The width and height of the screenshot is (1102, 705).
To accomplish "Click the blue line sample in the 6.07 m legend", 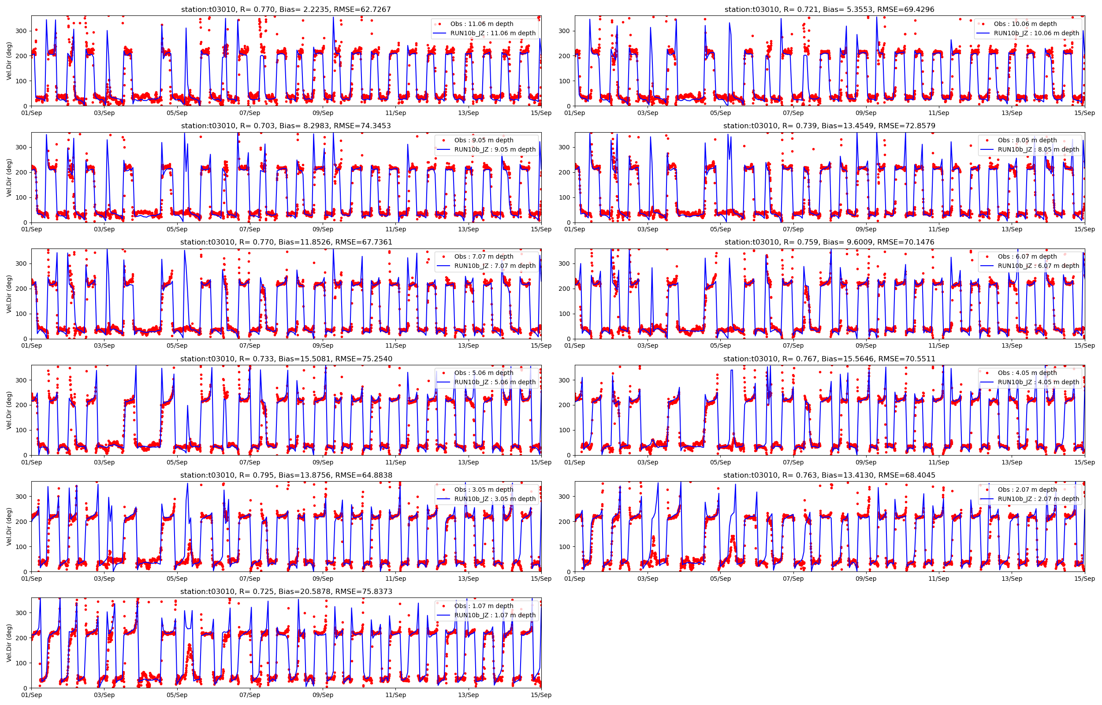I will tap(987, 266).
